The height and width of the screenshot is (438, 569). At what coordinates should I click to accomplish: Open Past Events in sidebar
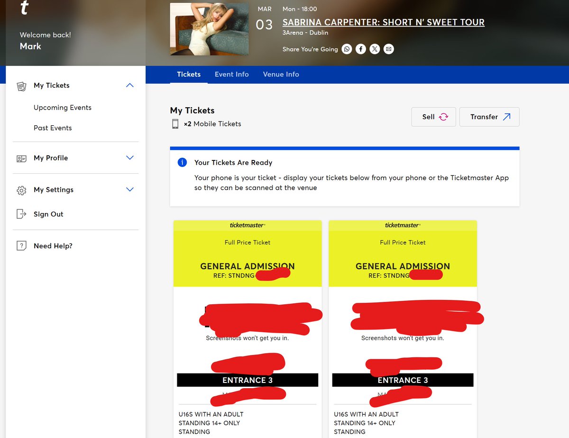pos(53,128)
